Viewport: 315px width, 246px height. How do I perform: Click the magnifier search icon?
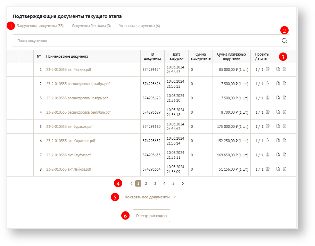(x=284, y=41)
